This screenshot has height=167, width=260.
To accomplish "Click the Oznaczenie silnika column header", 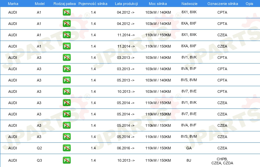I will pos(223,4).
